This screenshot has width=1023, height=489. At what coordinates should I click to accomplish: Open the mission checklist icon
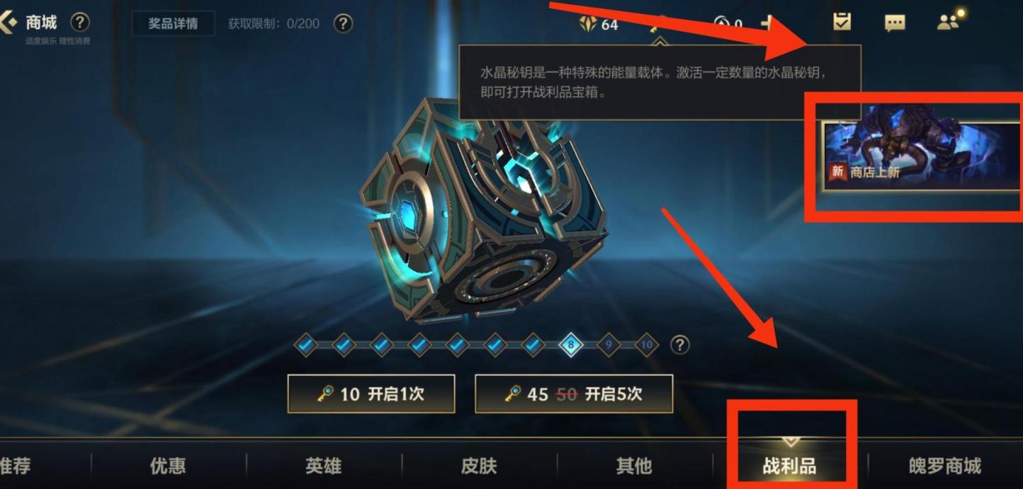click(842, 22)
